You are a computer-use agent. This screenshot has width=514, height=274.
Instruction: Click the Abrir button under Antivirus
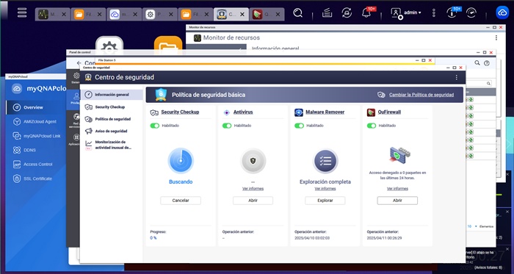coord(253,201)
